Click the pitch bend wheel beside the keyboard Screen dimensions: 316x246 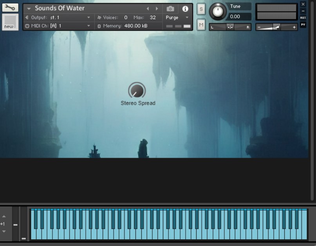(16, 224)
